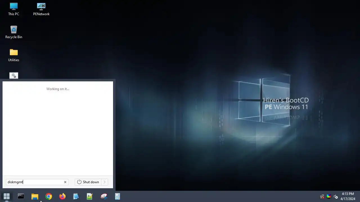The image size is (360, 202).
Task: Launch Command Prompt from the taskbar
Action: (21, 196)
